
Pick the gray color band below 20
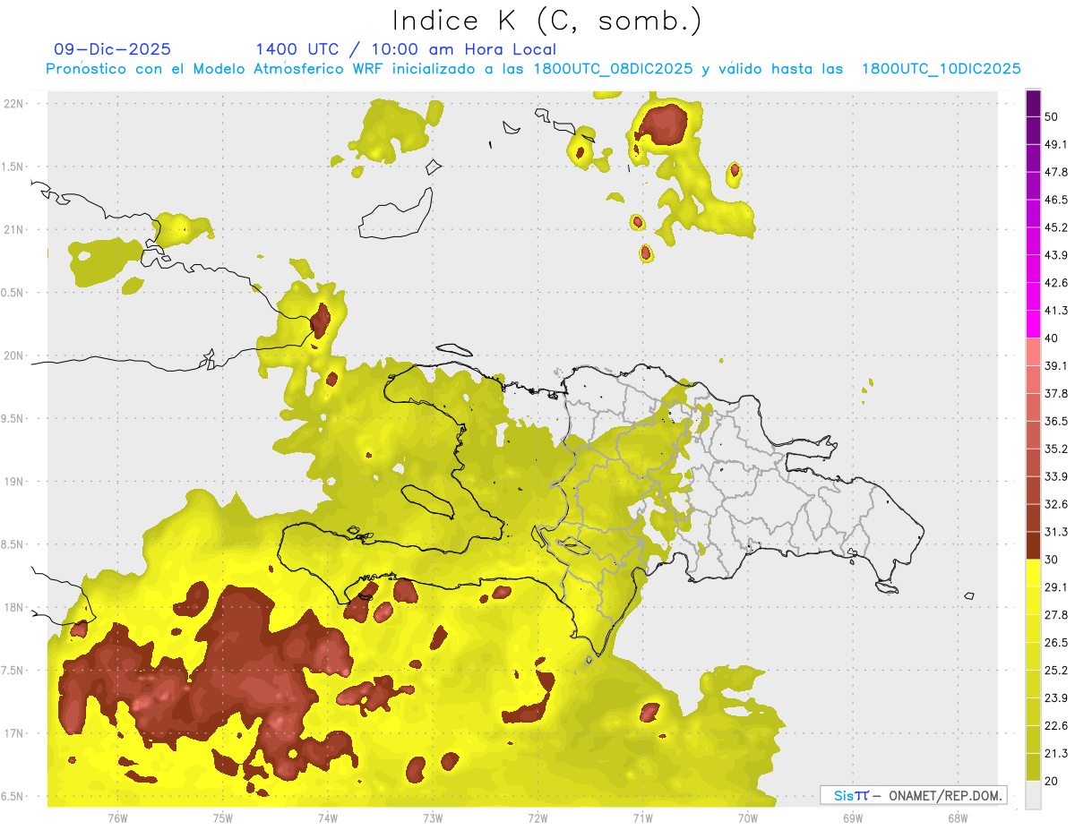click(x=1033, y=795)
